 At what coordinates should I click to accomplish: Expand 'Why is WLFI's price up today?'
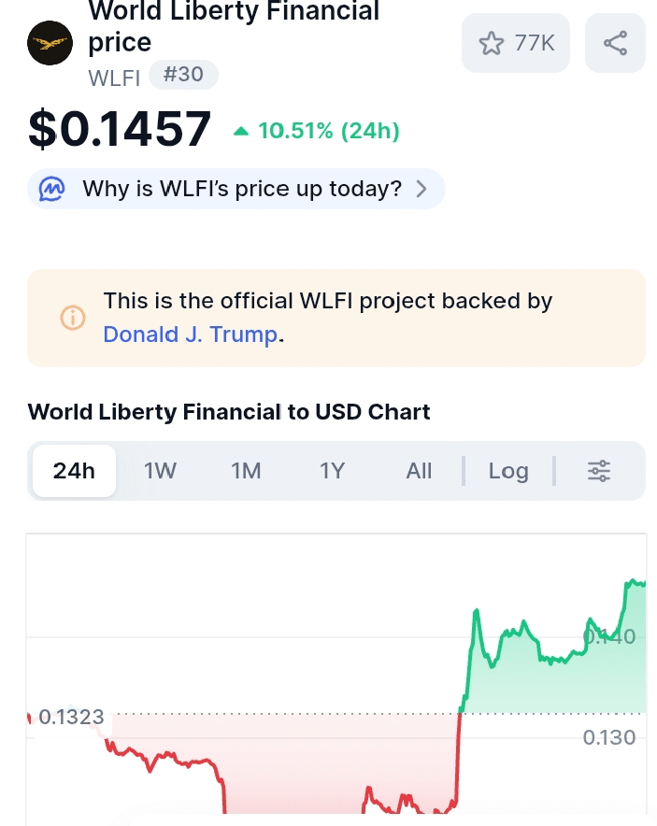click(241, 189)
